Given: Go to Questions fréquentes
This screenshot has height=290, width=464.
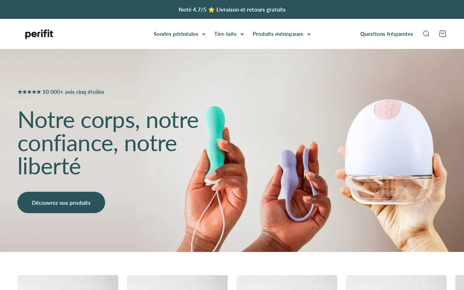Looking at the screenshot, I should tap(386, 34).
